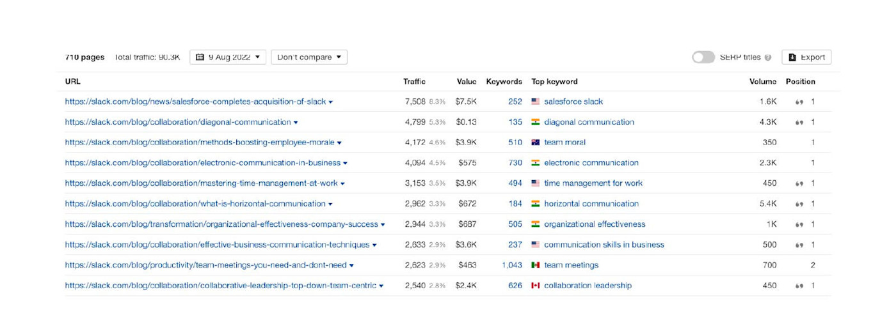Sort by the Traffic column header

click(414, 82)
